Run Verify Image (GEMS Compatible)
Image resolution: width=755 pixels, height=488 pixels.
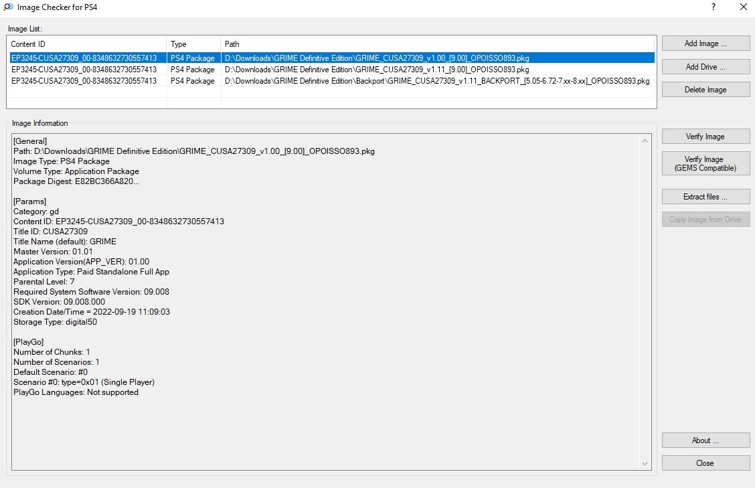[x=705, y=163]
